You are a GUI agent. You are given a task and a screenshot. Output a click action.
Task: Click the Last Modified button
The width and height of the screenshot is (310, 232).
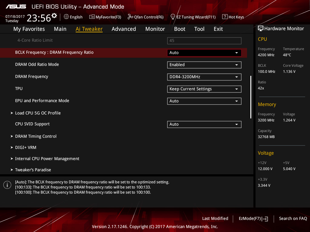[215, 218]
